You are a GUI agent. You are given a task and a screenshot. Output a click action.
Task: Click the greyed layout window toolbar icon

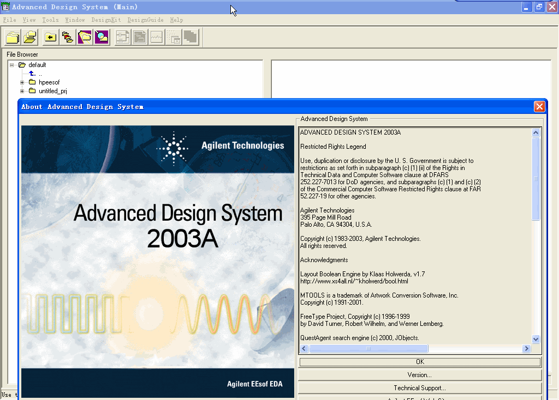coord(140,37)
